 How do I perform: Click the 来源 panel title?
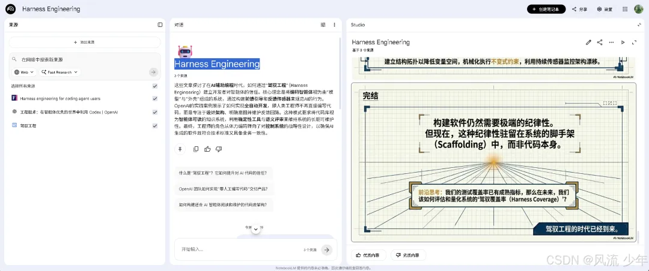(14, 25)
